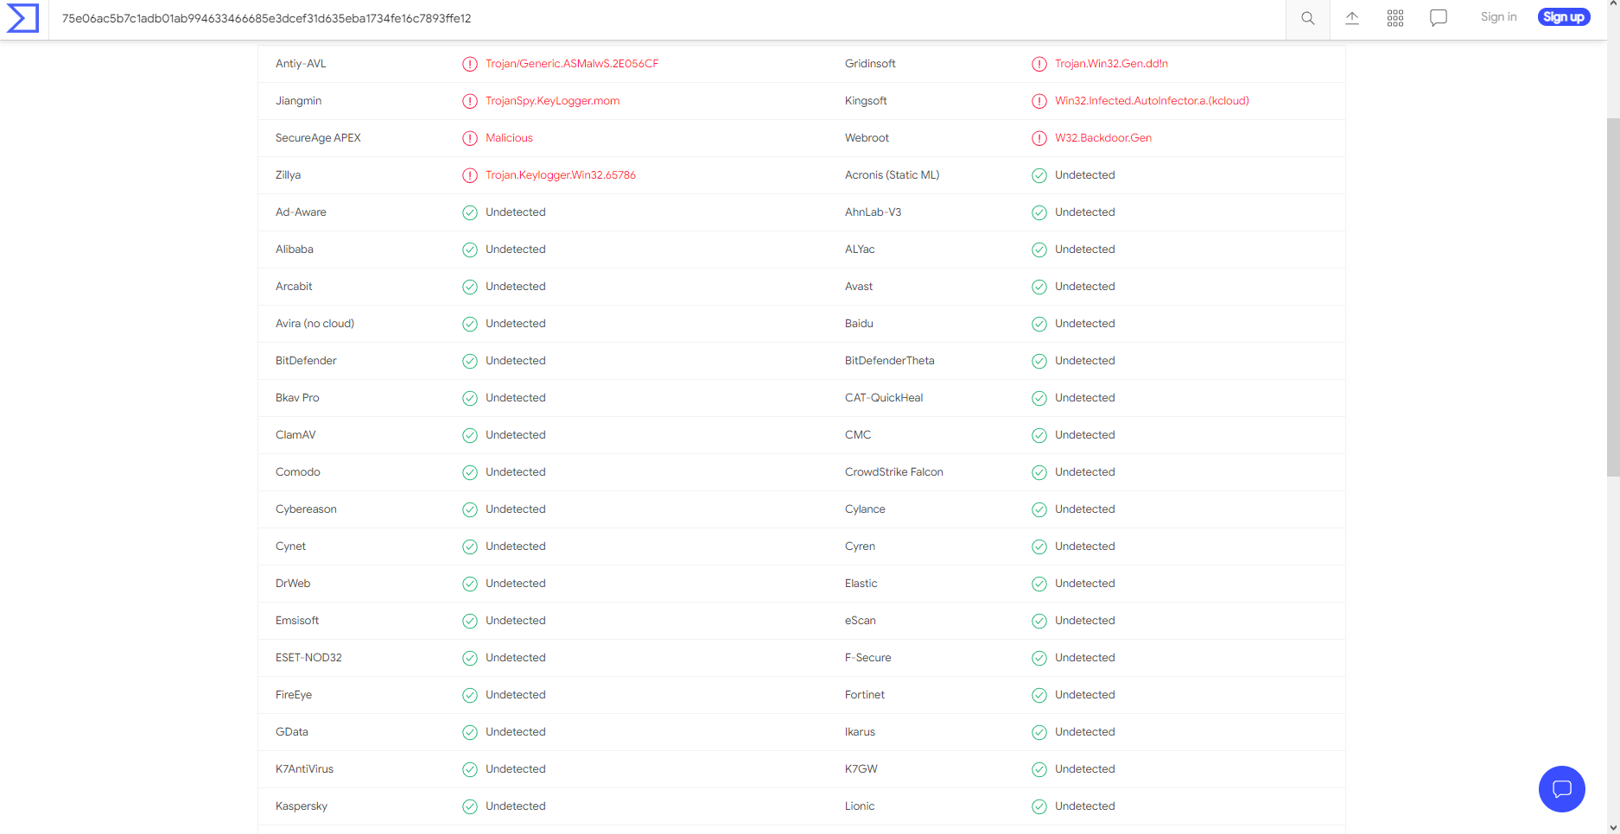Click the green check icon for BitDefender
This screenshot has width=1620, height=834.
point(470,361)
